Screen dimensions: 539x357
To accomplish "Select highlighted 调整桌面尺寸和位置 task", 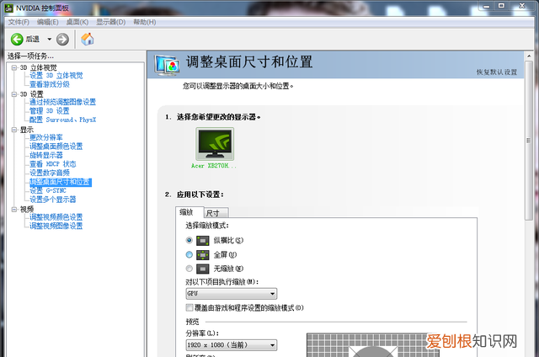I will [x=61, y=182].
